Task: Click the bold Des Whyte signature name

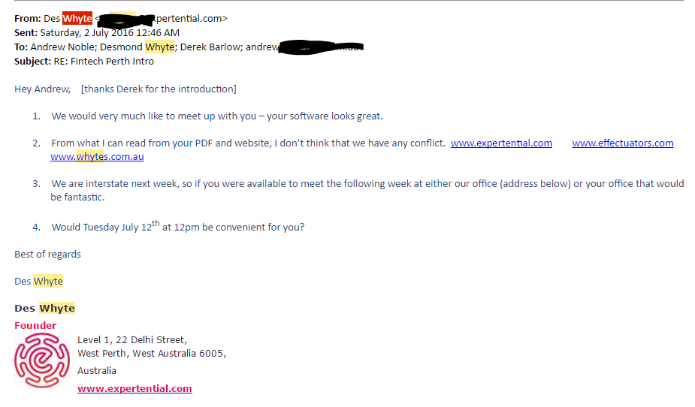Action: tap(45, 308)
